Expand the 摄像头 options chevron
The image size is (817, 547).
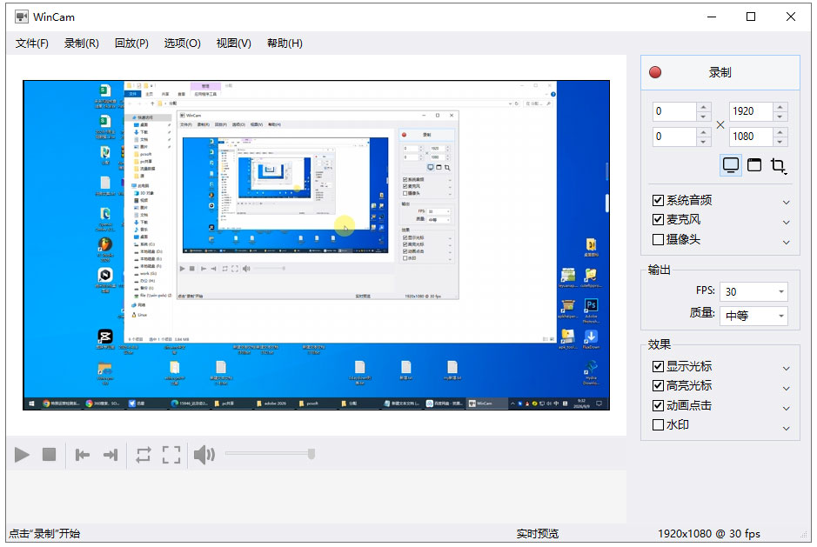787,243
